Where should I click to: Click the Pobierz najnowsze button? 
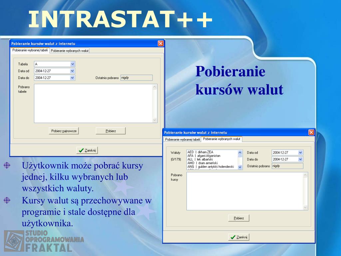click(64, 131)
